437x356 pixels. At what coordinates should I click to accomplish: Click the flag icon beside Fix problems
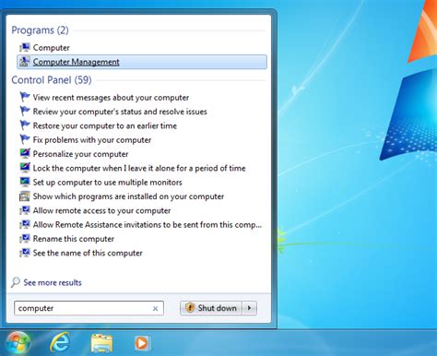pos(25,139)
